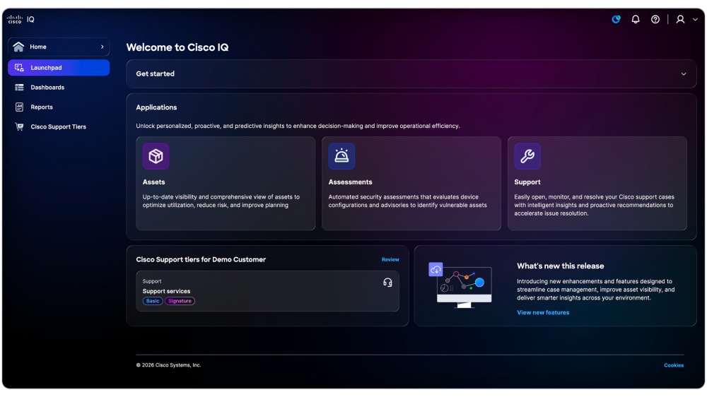Image resolution: width=707 pixels, height=397 pixels.
Task: Select the Signature tier badge
Action: 180,301
